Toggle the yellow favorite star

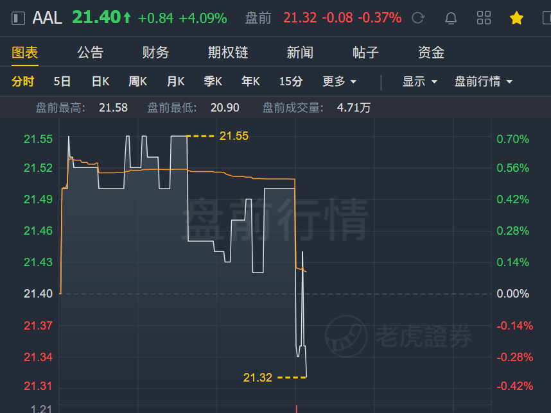pos(516,18)
